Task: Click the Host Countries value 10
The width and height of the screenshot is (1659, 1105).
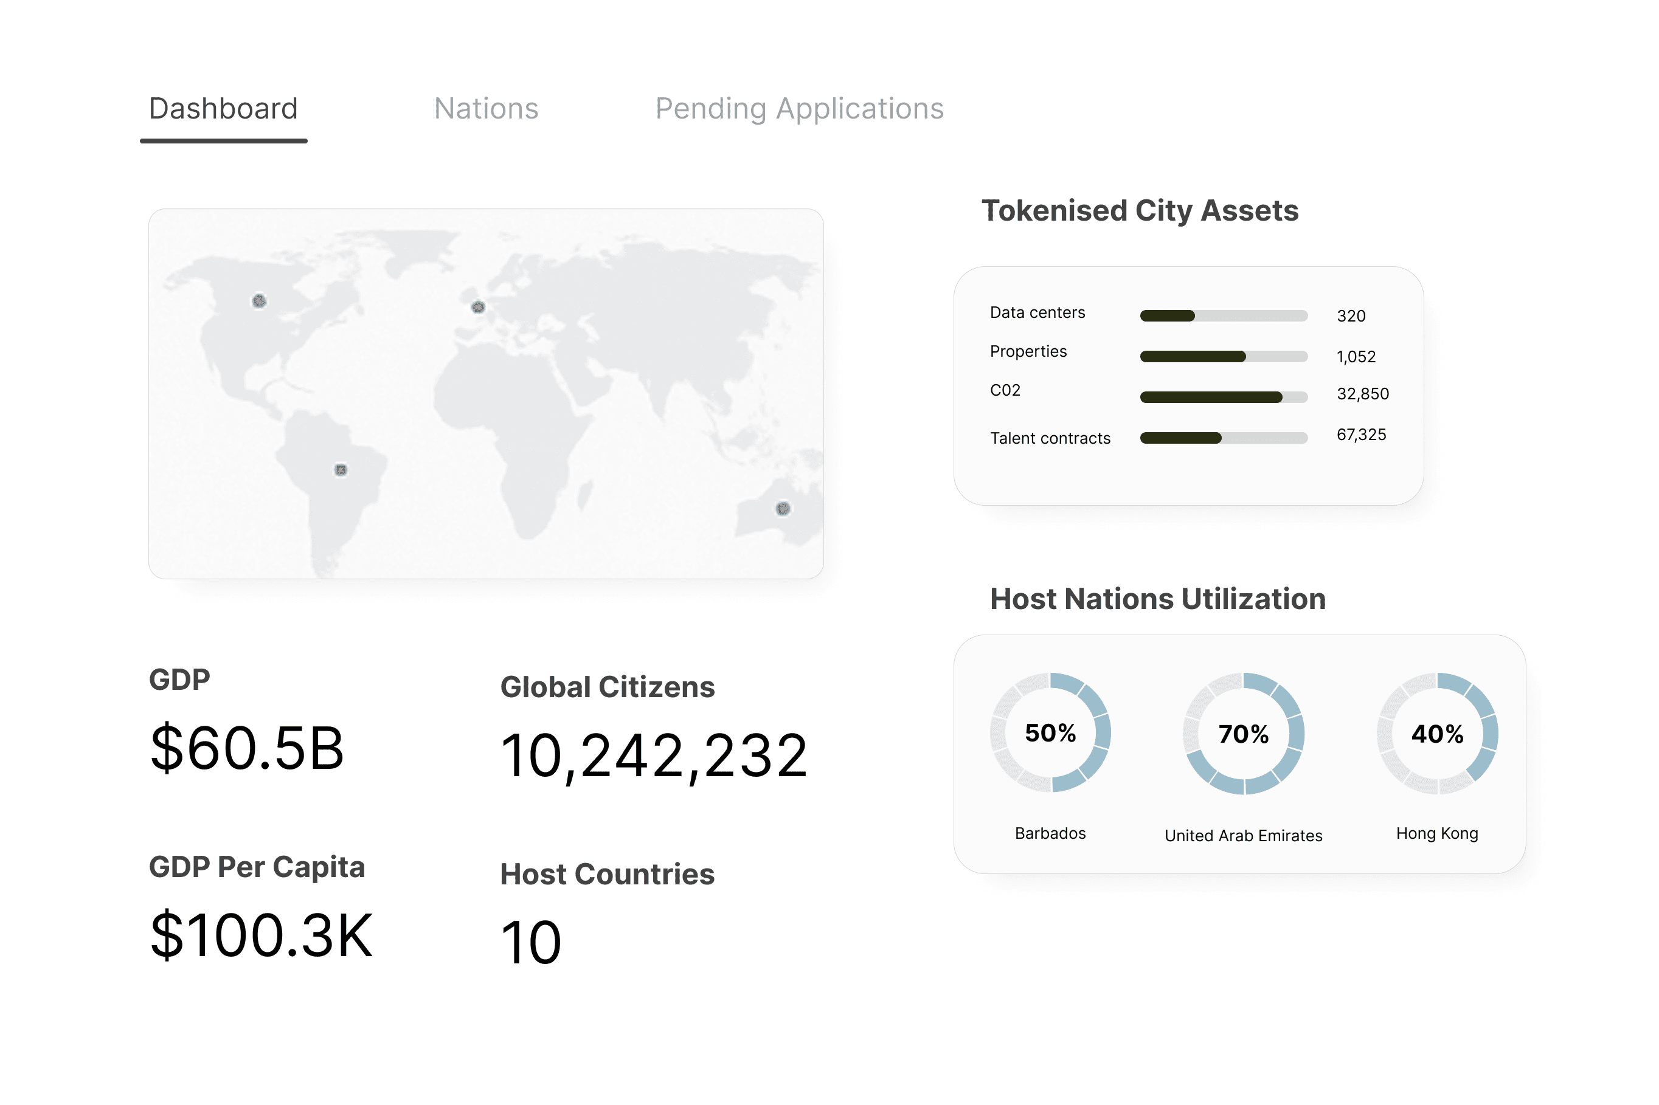Action: [530, 942]
